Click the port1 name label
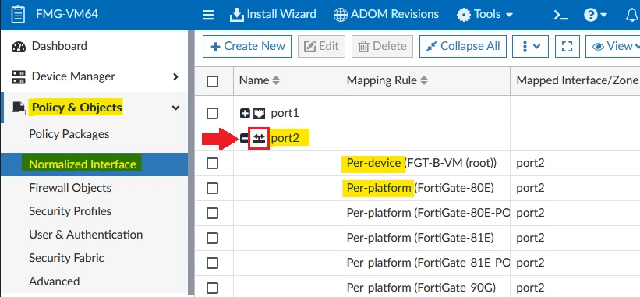The height and width of the screenshot is (297, 640). 285,113
